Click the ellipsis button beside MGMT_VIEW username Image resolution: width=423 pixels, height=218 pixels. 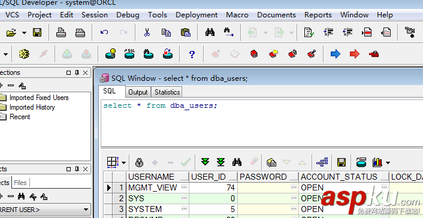(x=185, y=187)
